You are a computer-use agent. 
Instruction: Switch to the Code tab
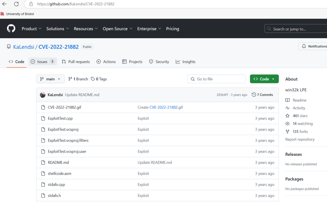point(17,62)
